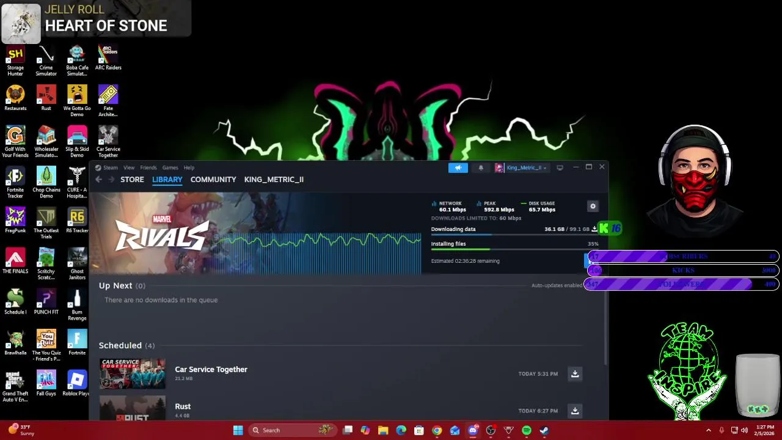This screenshot has width=782, height=440.
Task: Select Roblox Player desktop icon
Action: coord(77,384)
